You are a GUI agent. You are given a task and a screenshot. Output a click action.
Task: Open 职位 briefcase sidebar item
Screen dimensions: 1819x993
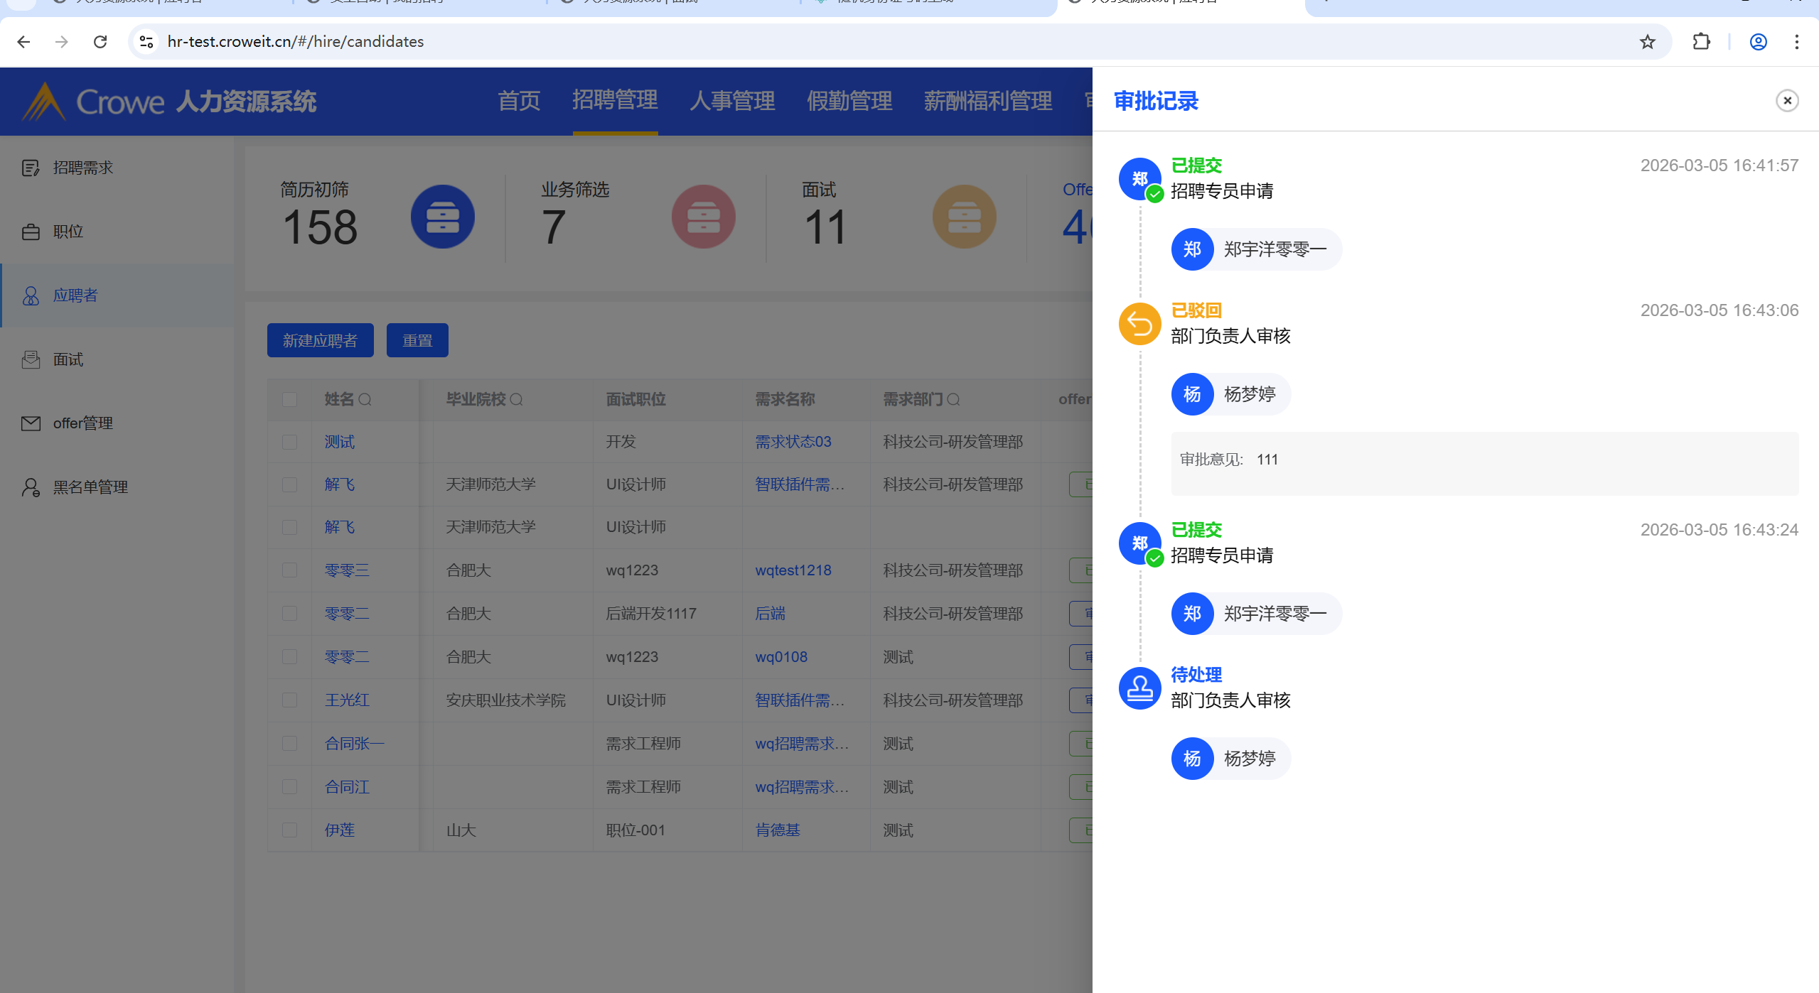[31, 232]
